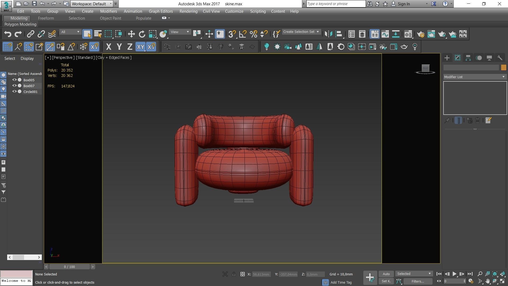Open the Create panel plus tab

point(447,58)
